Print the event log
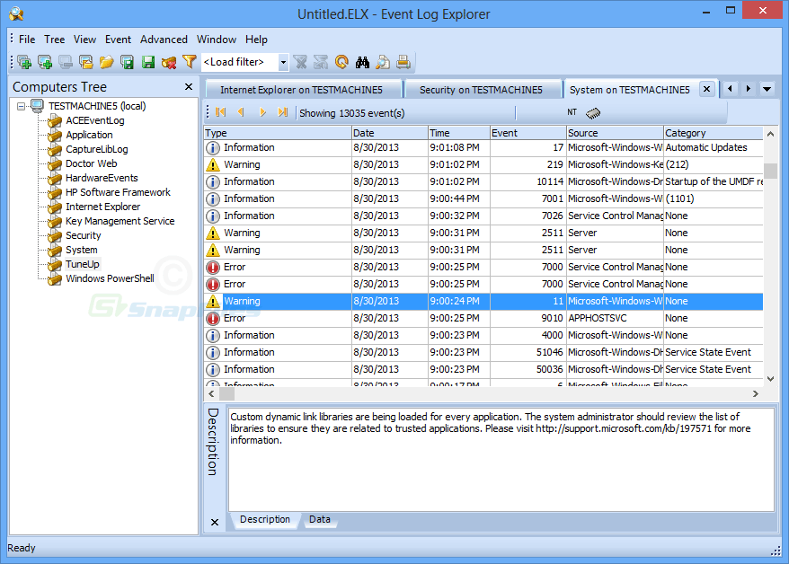 [402, 62]
